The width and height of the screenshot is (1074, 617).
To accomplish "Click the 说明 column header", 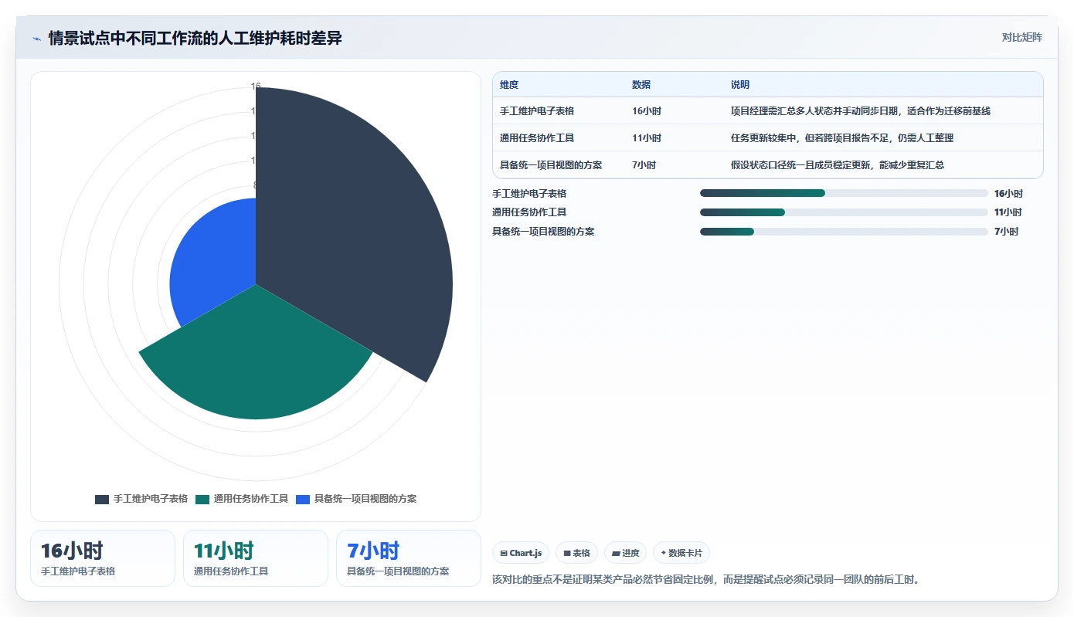I will coord(740,85).
